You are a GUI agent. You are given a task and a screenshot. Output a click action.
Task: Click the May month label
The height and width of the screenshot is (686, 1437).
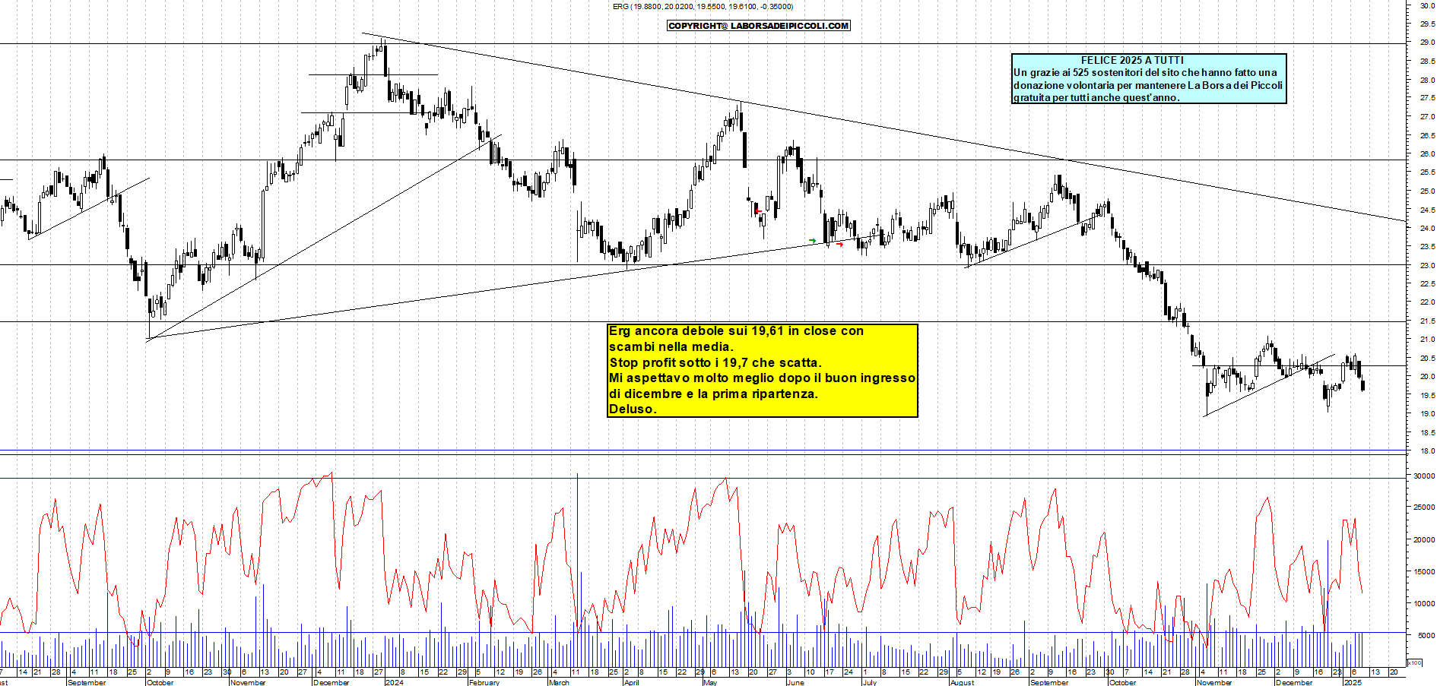pyautogui.click(x=710, y=682)
